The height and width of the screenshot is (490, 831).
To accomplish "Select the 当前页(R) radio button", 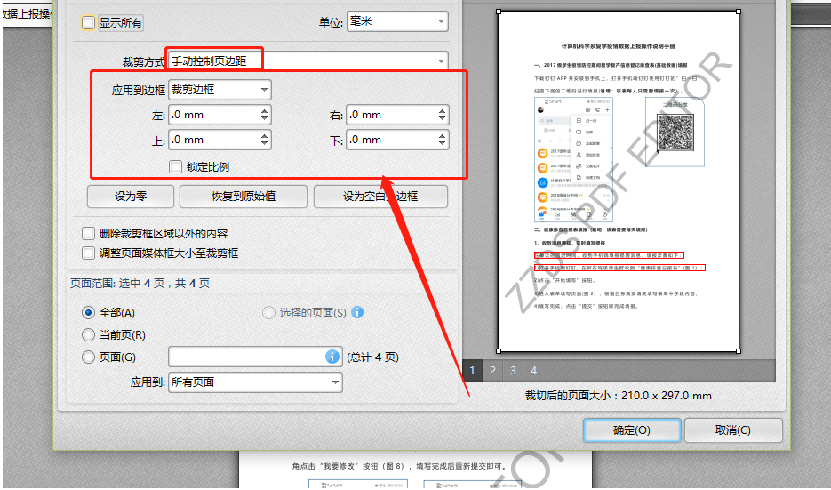I will [89, 335].
